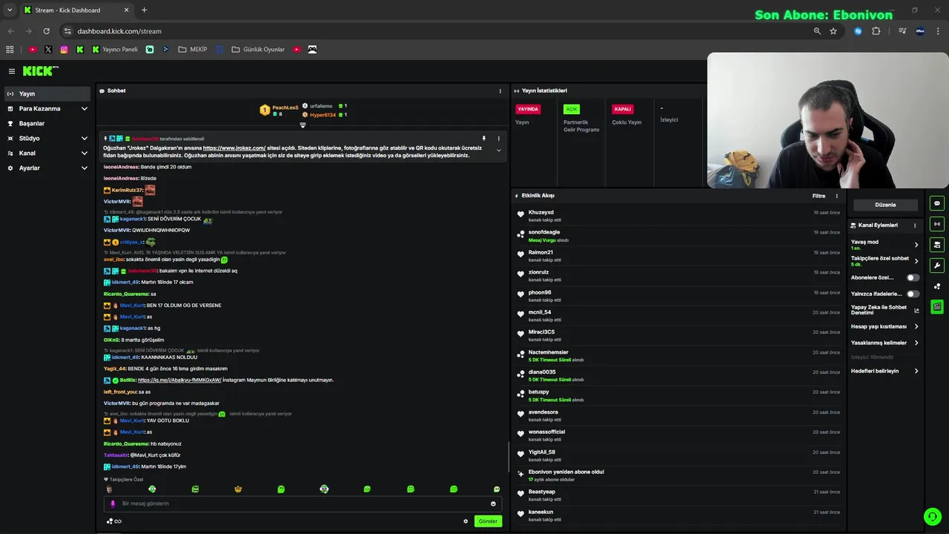Open the X bookmark in bookmarks bar
This screenshot has height=534, width=949.
48,50
